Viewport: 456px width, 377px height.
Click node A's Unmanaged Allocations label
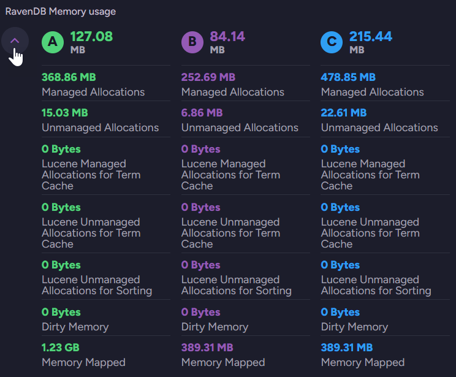pyautogui.click(x=100, y=128)
